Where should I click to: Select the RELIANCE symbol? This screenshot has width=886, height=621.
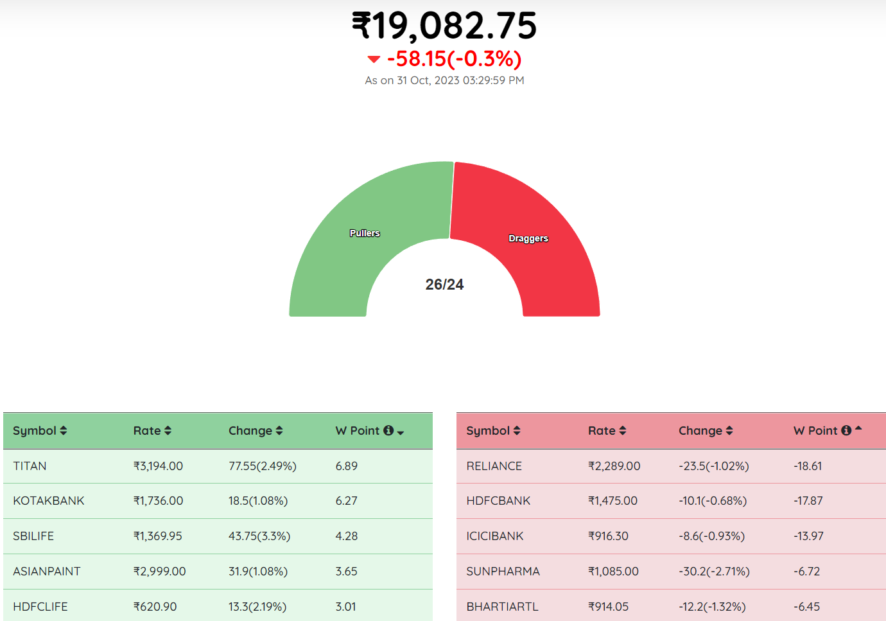(x=494, y=466)
